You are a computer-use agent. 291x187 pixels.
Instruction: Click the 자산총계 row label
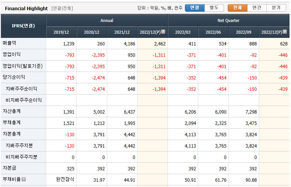coord(11,111)
